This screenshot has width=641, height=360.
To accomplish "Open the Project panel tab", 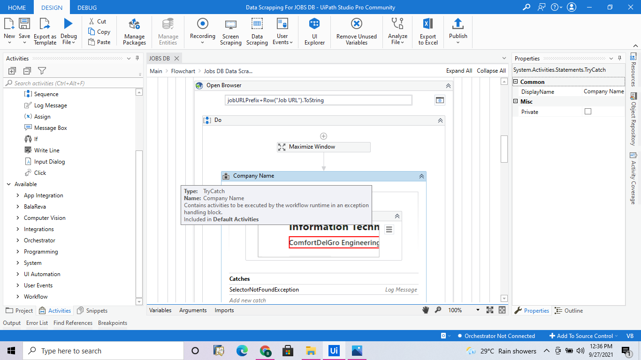I will pos(19,310).
